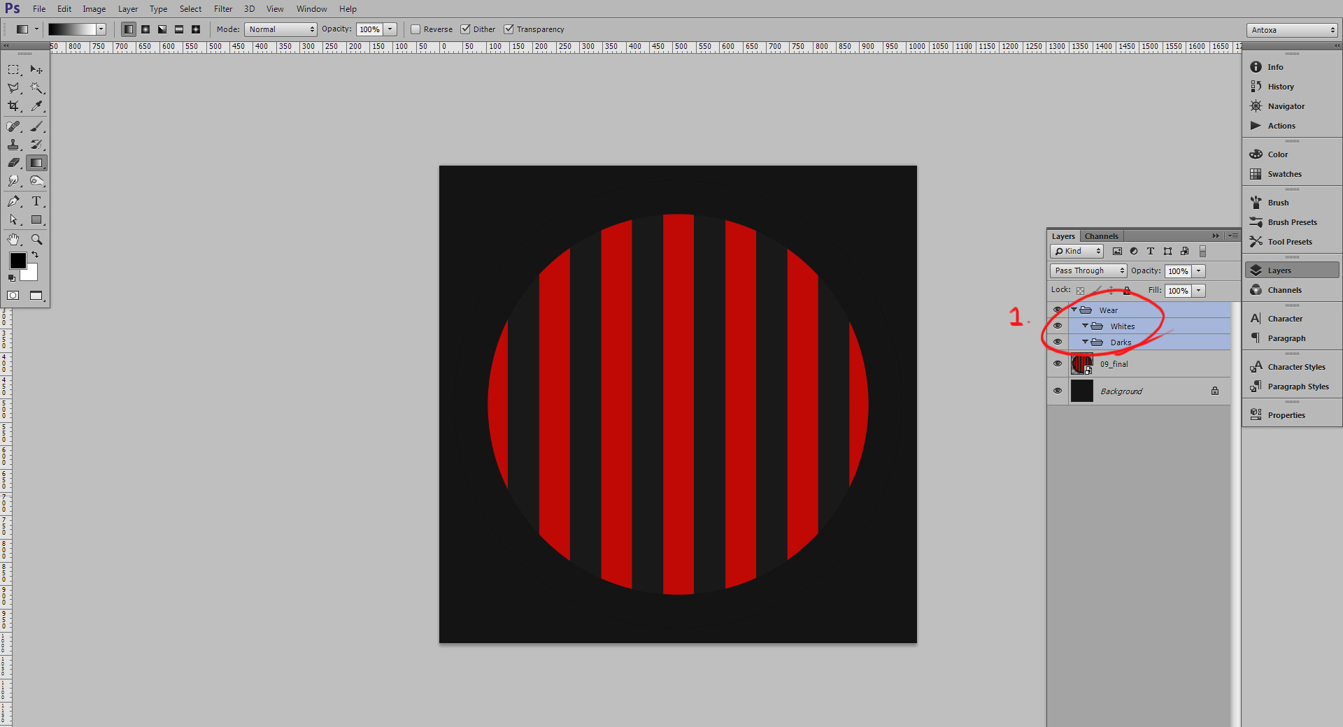Toggle Quick Mask mode
1343x727 pixels.
(13, 296)
